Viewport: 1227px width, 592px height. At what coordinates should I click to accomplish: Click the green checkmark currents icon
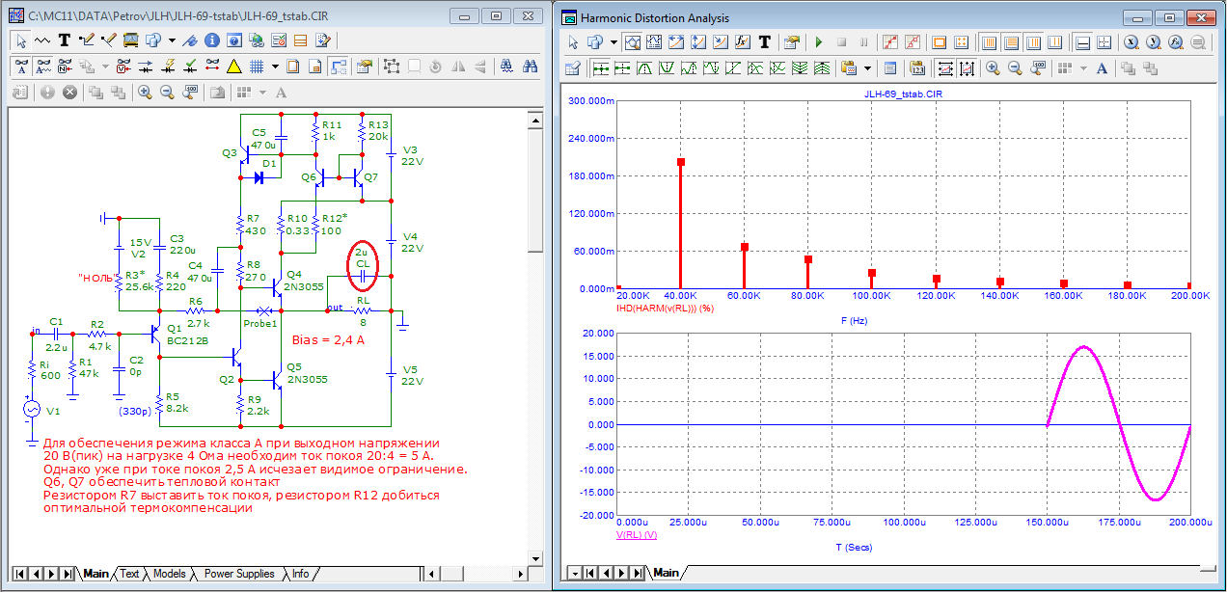191,67
